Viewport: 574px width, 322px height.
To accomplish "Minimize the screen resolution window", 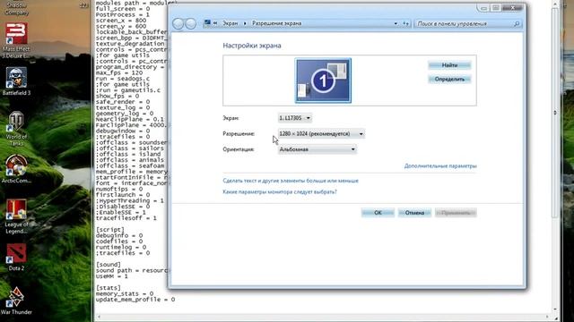I will click(x=483, y=8).
